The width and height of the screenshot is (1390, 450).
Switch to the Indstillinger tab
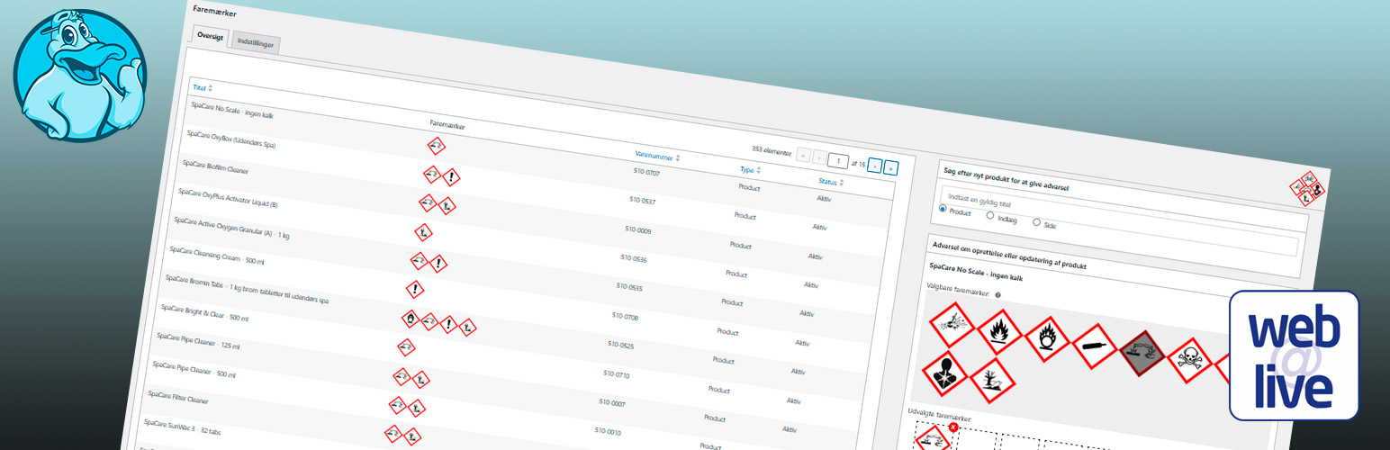coord(257,42)
